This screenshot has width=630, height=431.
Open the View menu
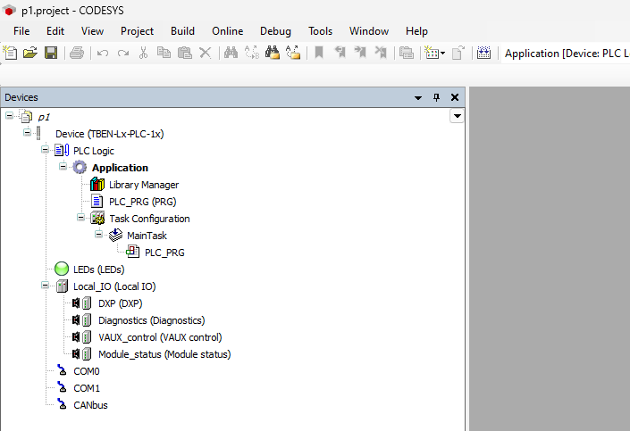(x=92, y=31)
